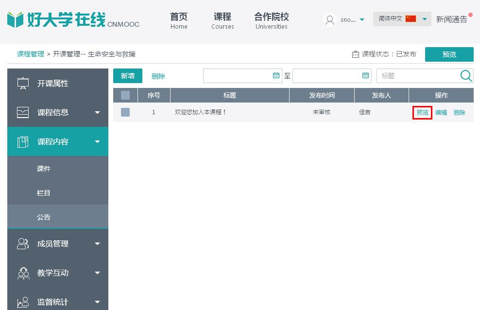Click the 成员管理 people icon
The image size is (480, 310).
coord(23,244)
